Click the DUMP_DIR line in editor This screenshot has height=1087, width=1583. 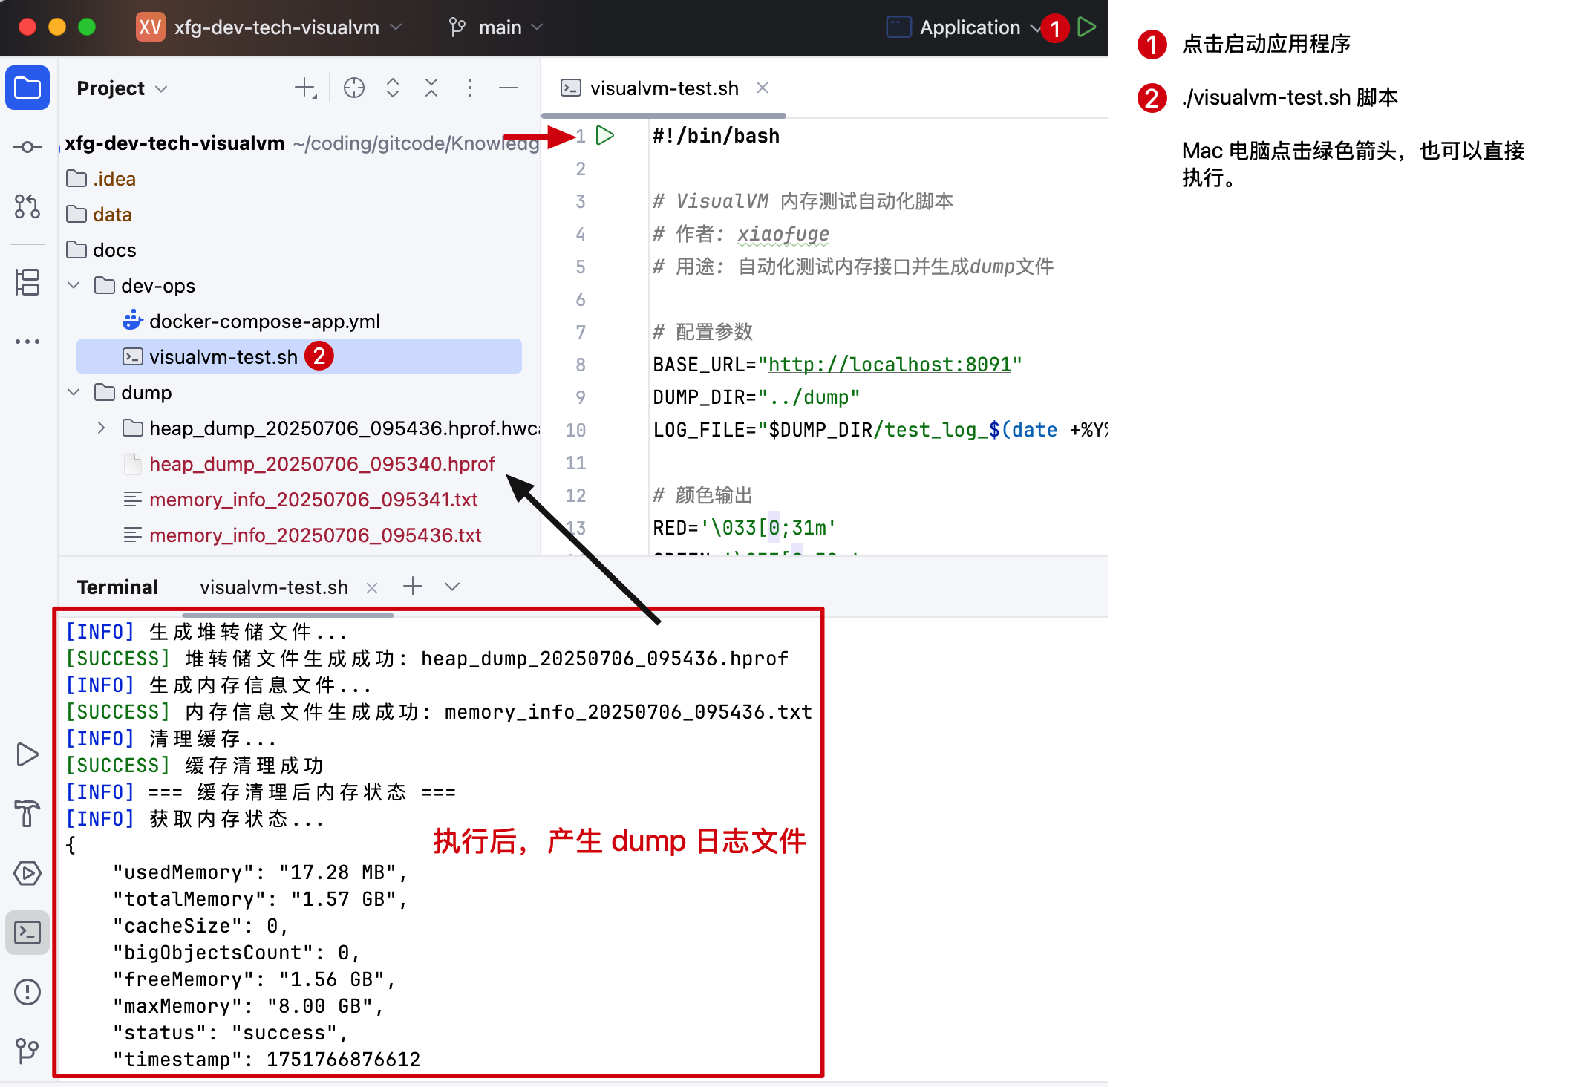756,397
